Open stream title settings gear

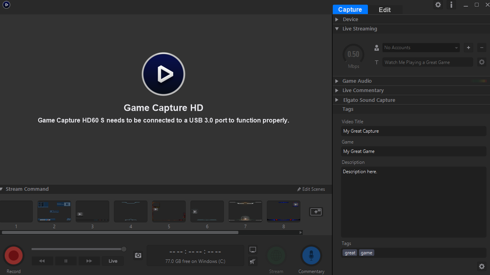[x=482, y=62]
